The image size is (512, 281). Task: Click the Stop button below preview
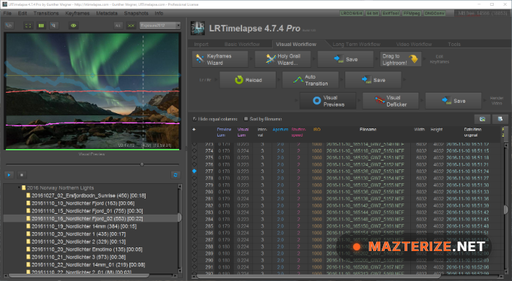click(x=22, y=175)
